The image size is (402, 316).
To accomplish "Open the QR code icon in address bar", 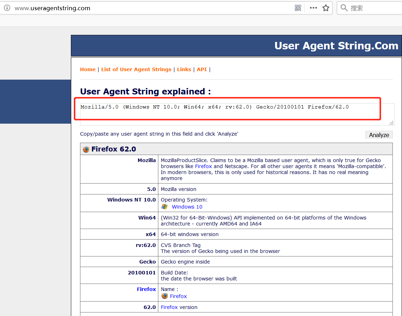I will [298, 8].
